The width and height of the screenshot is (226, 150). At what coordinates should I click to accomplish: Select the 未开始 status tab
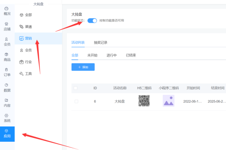click(92, 55)
